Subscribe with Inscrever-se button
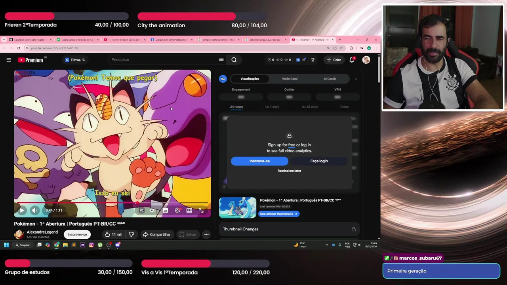The height and width of the screenshot is (285, 507). (x=77, y=234)
